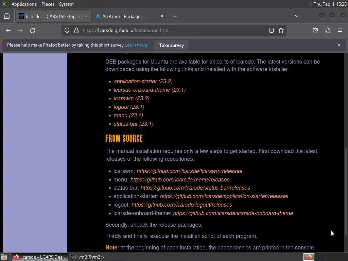
Task: Open the Applications menu
Action: click(24, 4)
